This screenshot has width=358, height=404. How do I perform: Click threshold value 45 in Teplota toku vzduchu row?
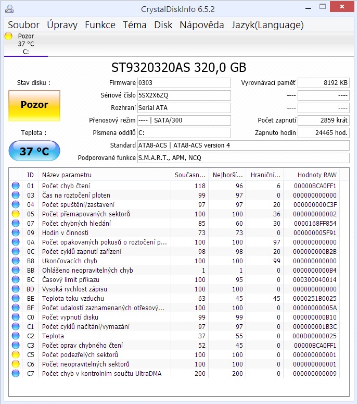pyautogui.click(x=276, y=299)
